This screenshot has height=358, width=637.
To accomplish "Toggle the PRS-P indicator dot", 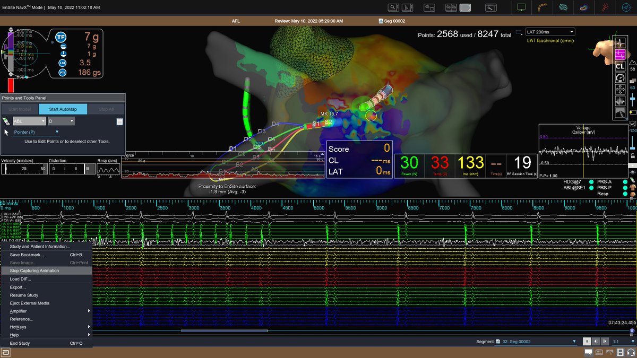I will click(x=625, y=188).
